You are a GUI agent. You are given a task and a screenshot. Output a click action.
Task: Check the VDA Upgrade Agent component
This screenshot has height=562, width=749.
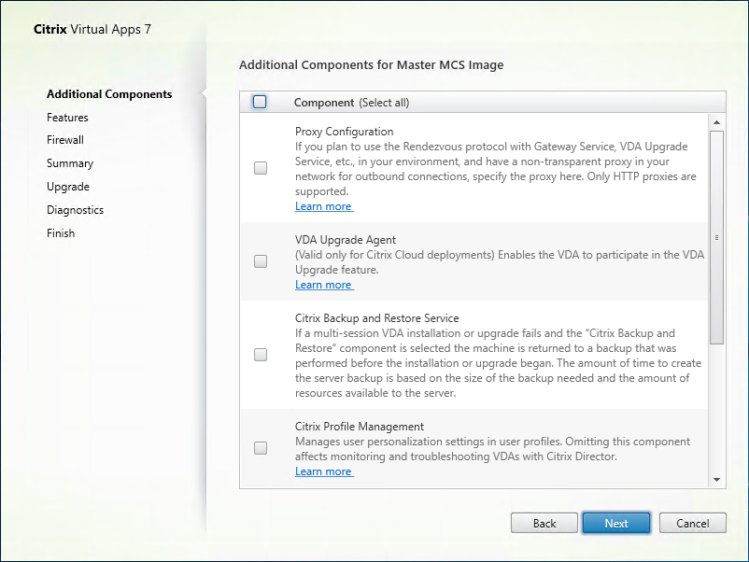tap(261, 261)
